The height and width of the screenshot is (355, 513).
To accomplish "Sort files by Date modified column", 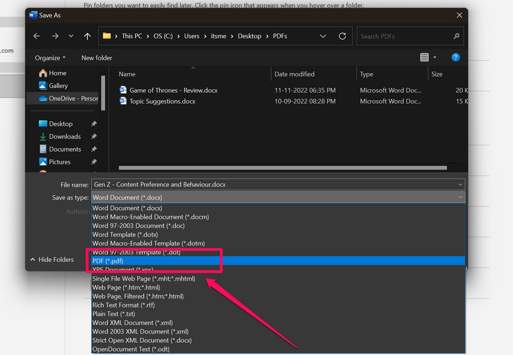I will [x=294, y=74].
